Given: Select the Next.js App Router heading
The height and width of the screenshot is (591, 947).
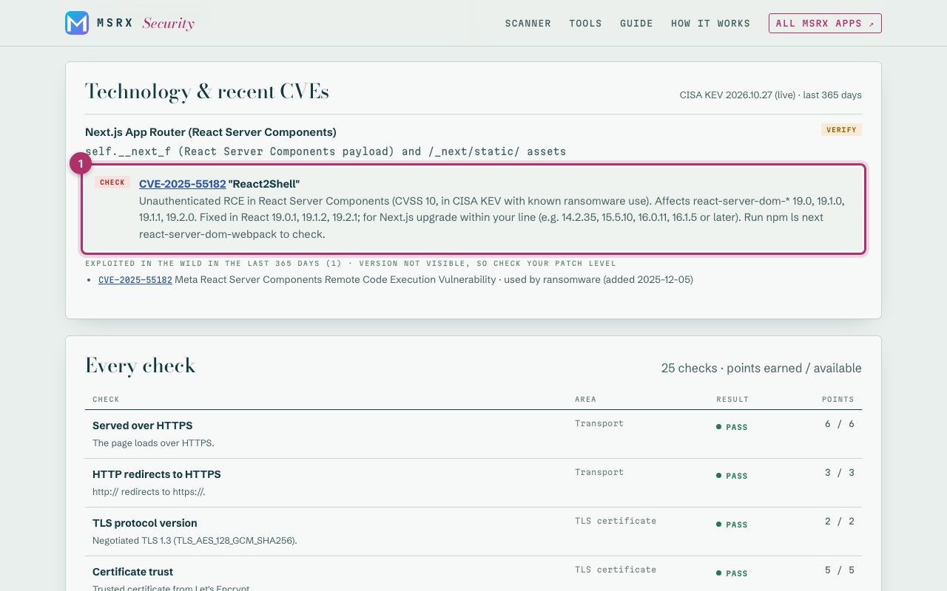Looking at the screenshot, I should (x=211, y=132).
